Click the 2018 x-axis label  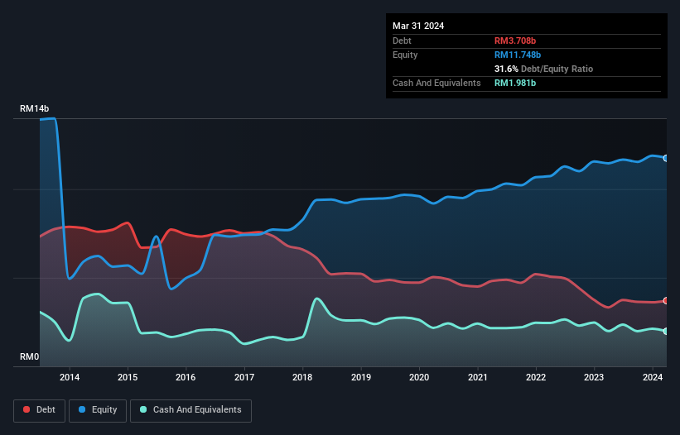click(x=302, y=377)
